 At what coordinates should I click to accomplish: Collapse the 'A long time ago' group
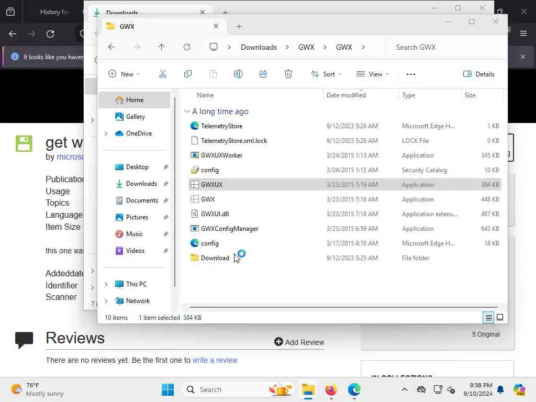point(187,111)
